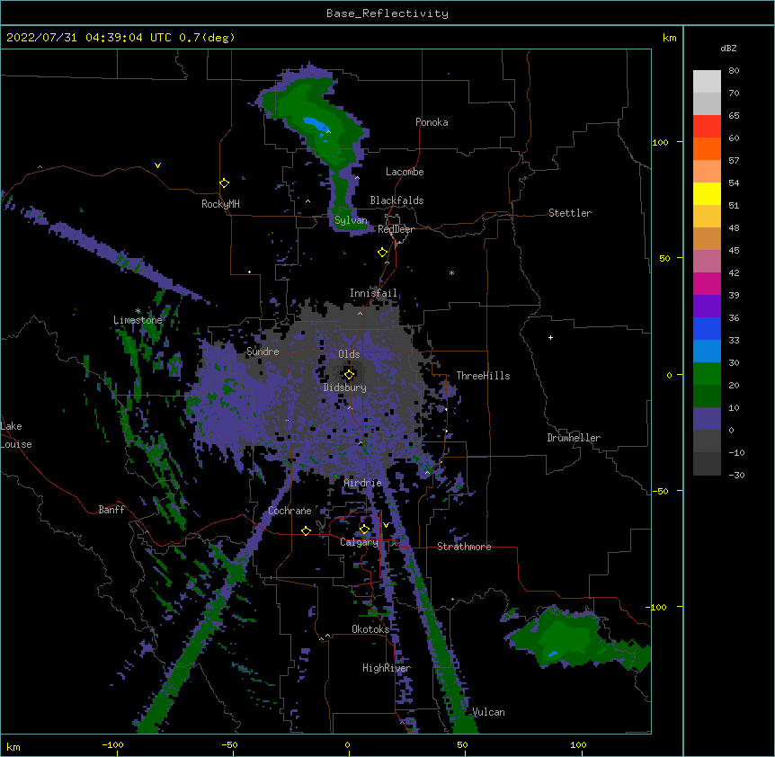
Task: Click the HighRiver town label
Action: coord(387,668)
